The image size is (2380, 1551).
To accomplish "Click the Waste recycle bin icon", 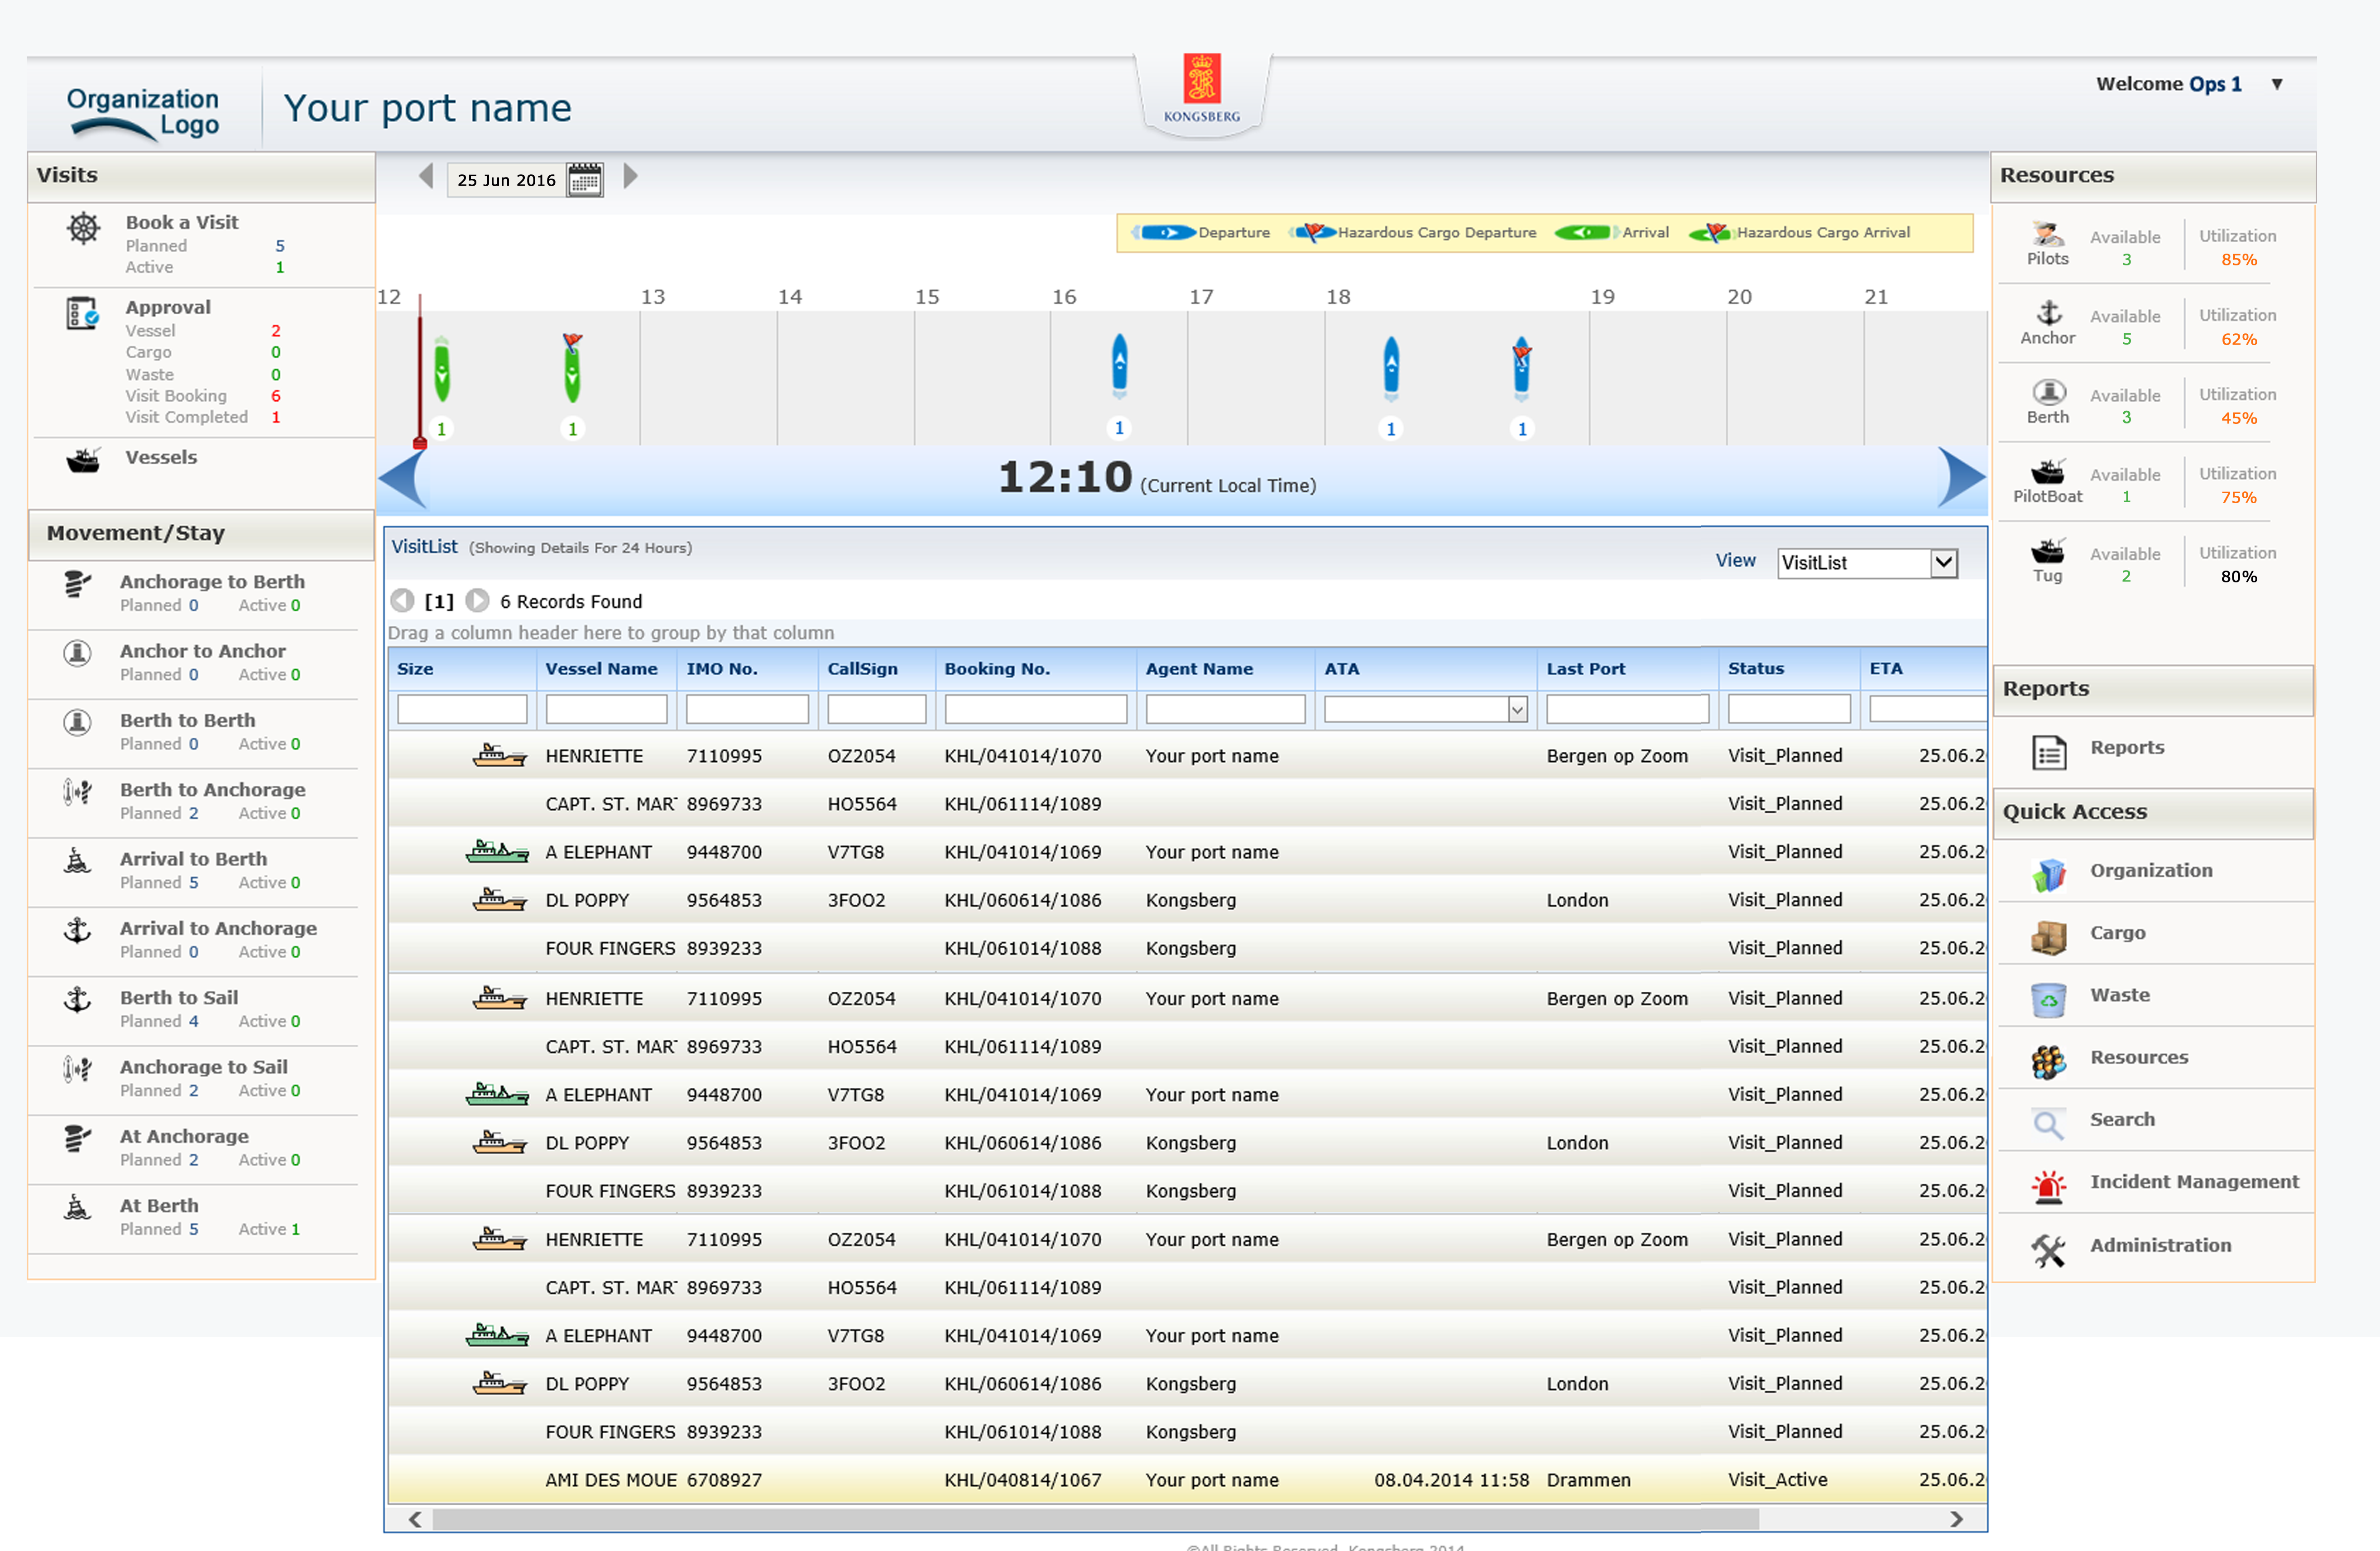I will click(x=2048, y=999).
